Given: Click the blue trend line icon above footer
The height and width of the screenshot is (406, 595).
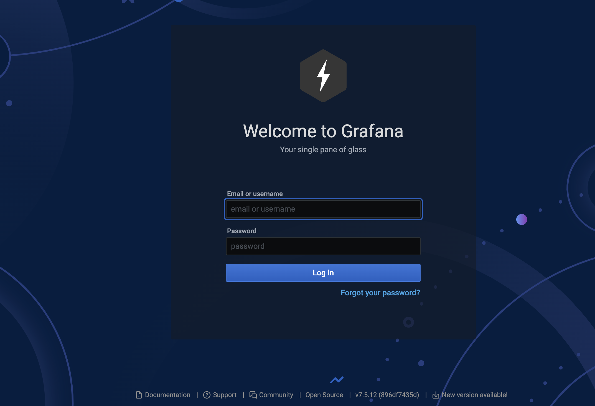Looking at the screenshot, I should click(337, 380).
